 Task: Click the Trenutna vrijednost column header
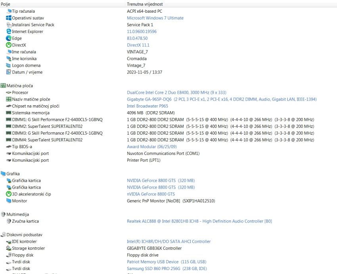[231, 4]
